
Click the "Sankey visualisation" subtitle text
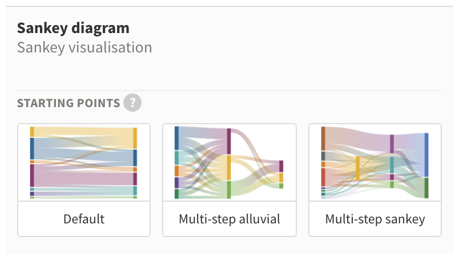tap(84, 47)
